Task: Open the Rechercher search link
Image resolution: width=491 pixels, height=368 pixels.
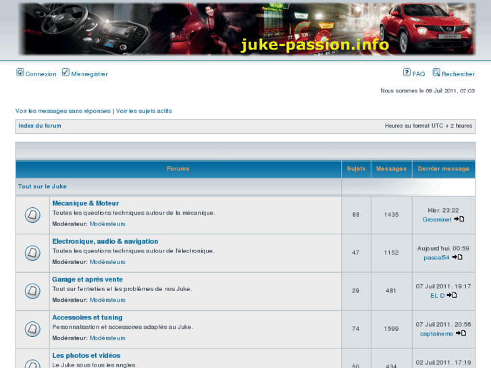Action: [459, 74]
